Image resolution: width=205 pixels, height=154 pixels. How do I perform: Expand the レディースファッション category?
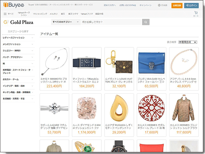pos(18,38)
